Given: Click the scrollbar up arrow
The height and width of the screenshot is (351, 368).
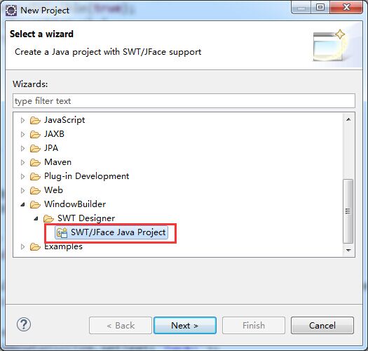Looking at the screenshot, I should [x=348, y=119].
